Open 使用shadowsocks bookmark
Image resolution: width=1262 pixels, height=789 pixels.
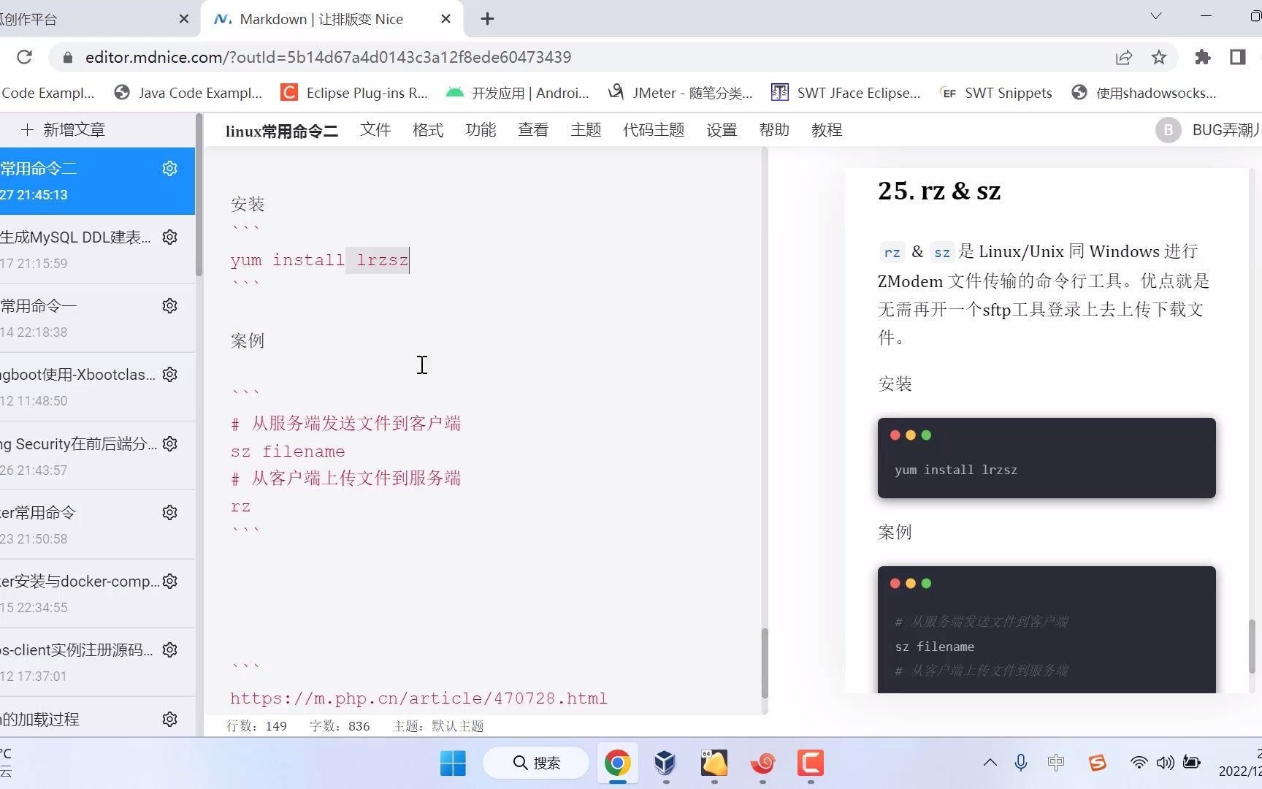1144,93
